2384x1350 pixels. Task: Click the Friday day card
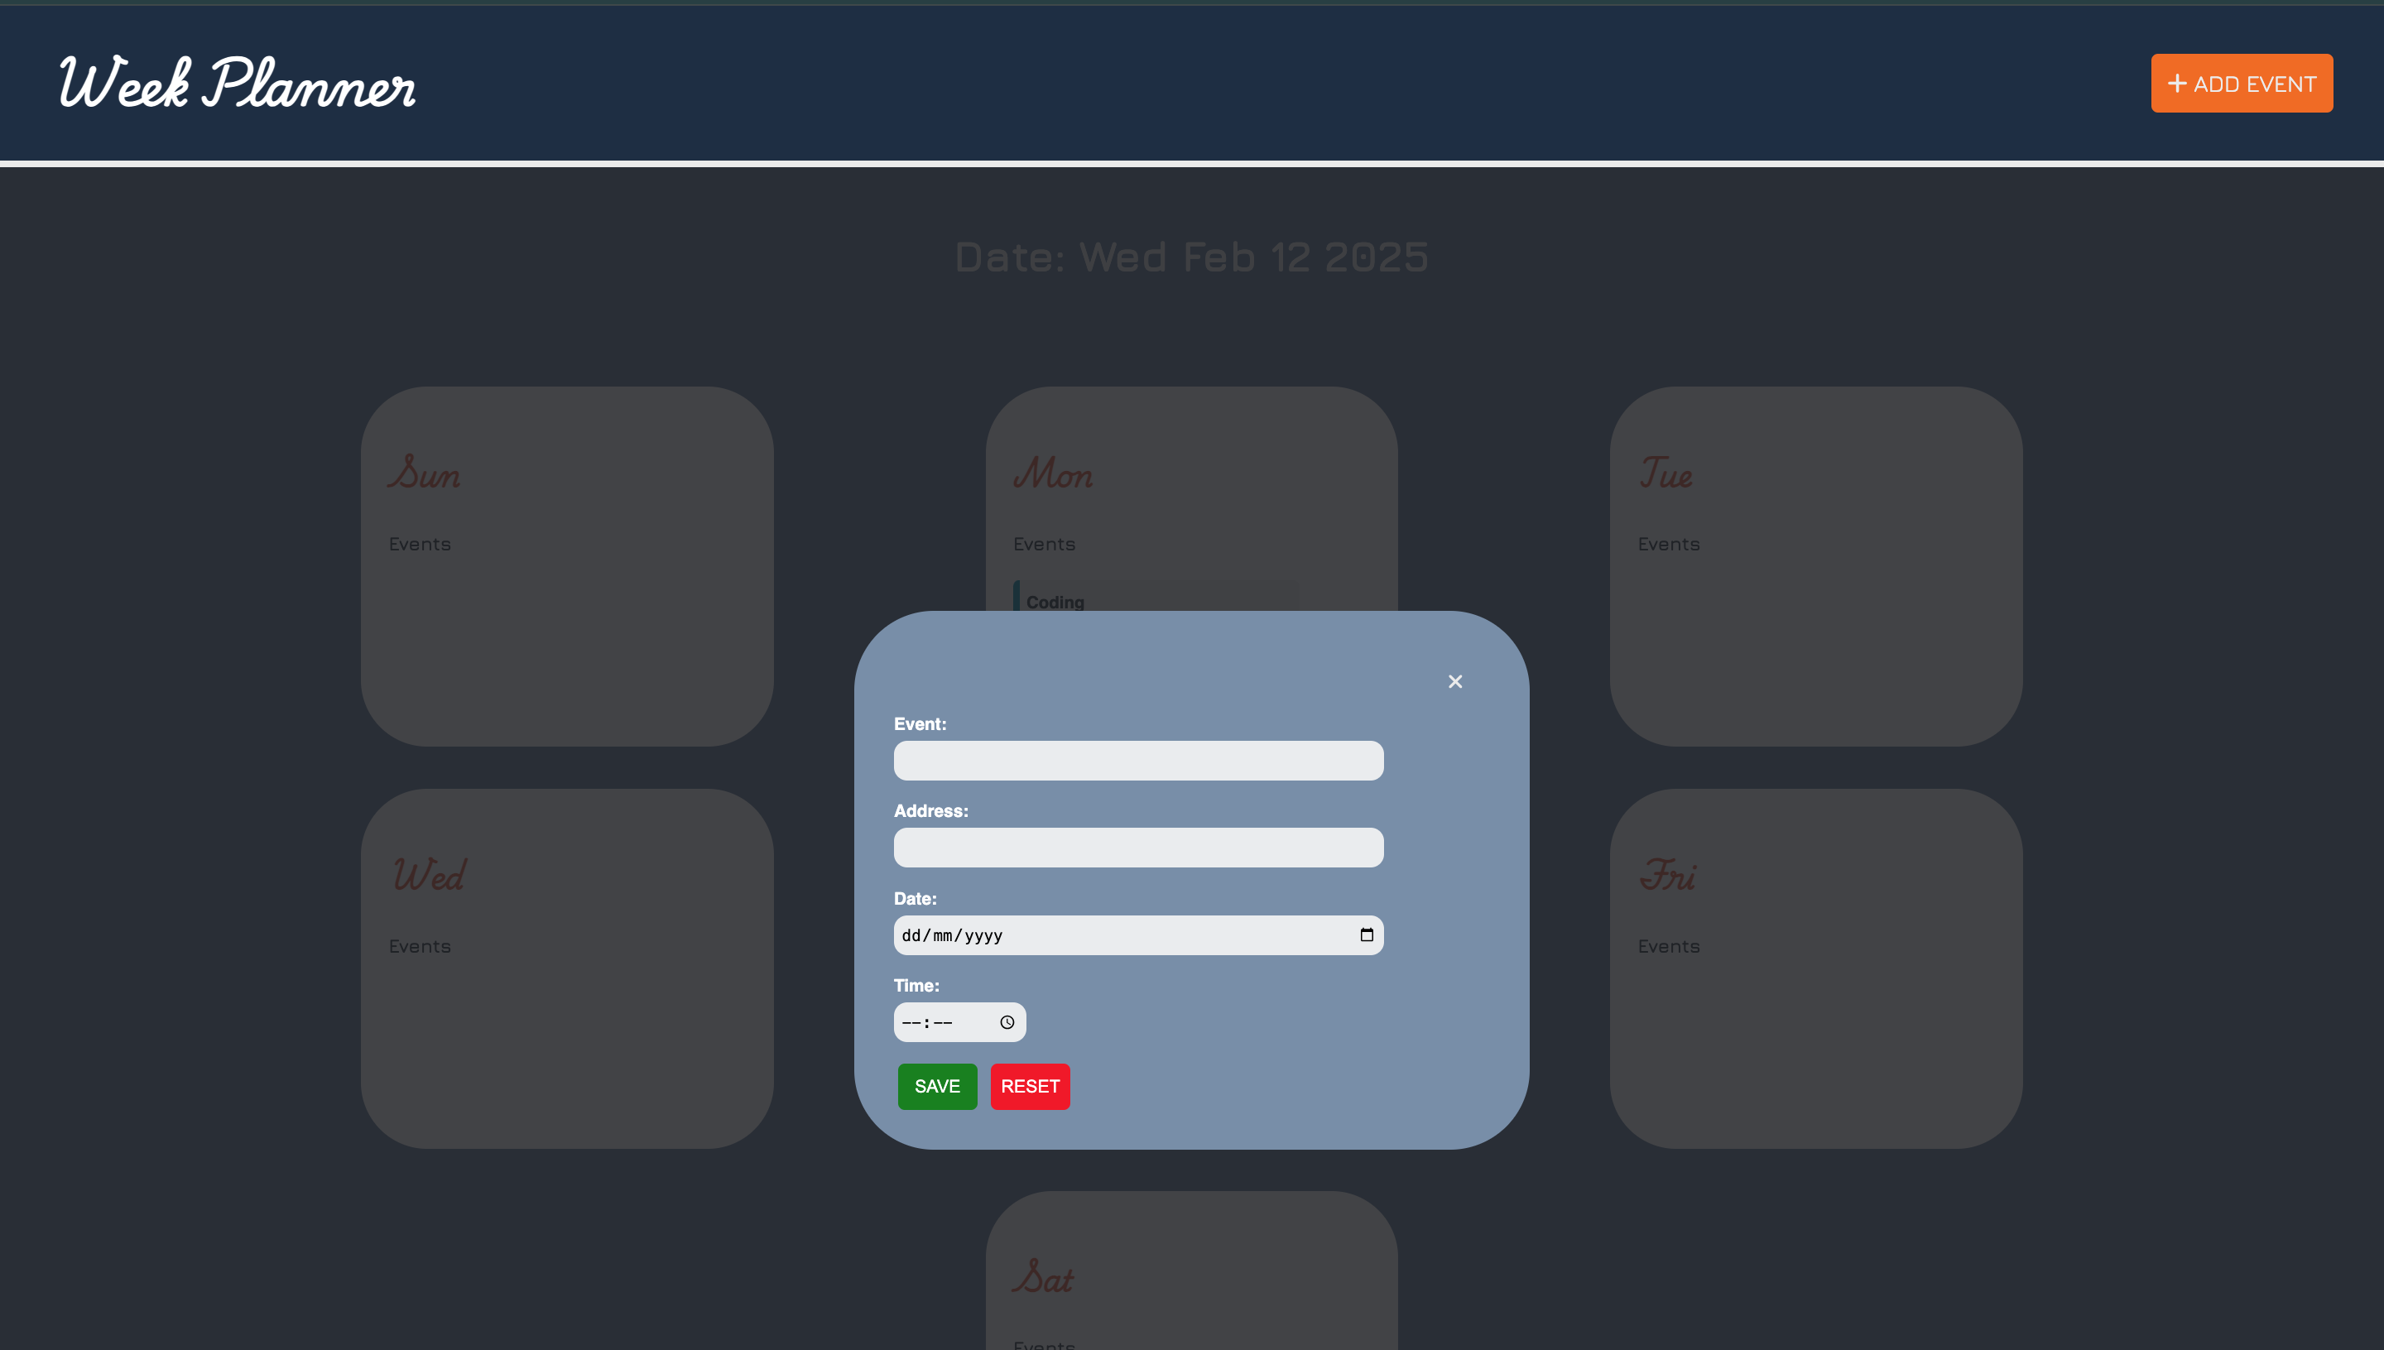(x=1814, y=967)
